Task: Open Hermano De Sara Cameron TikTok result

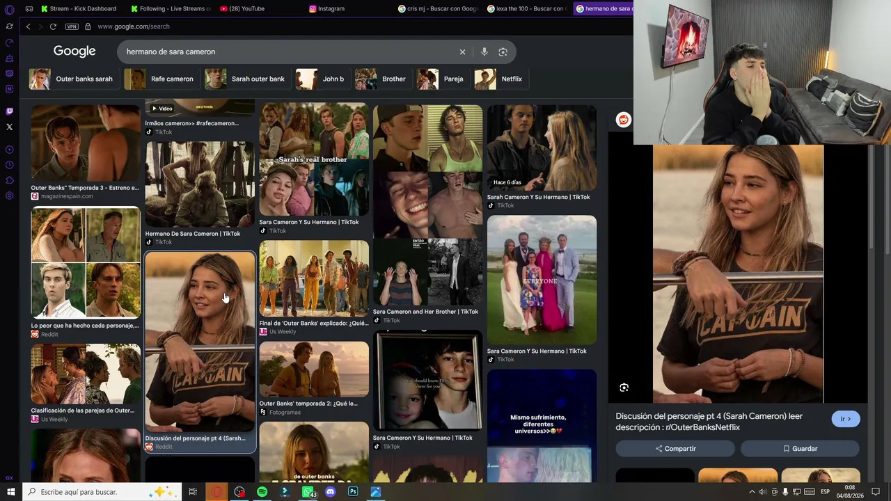Action: click(200, 184)
